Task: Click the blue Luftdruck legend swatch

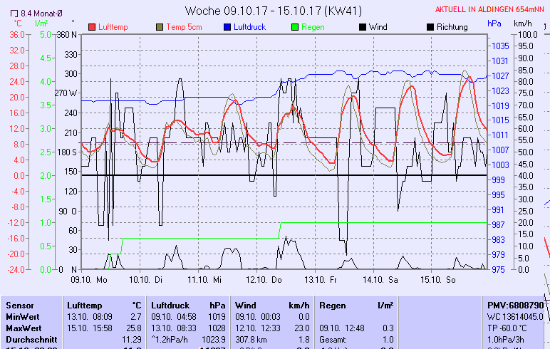Action: [x=227, y=27]
